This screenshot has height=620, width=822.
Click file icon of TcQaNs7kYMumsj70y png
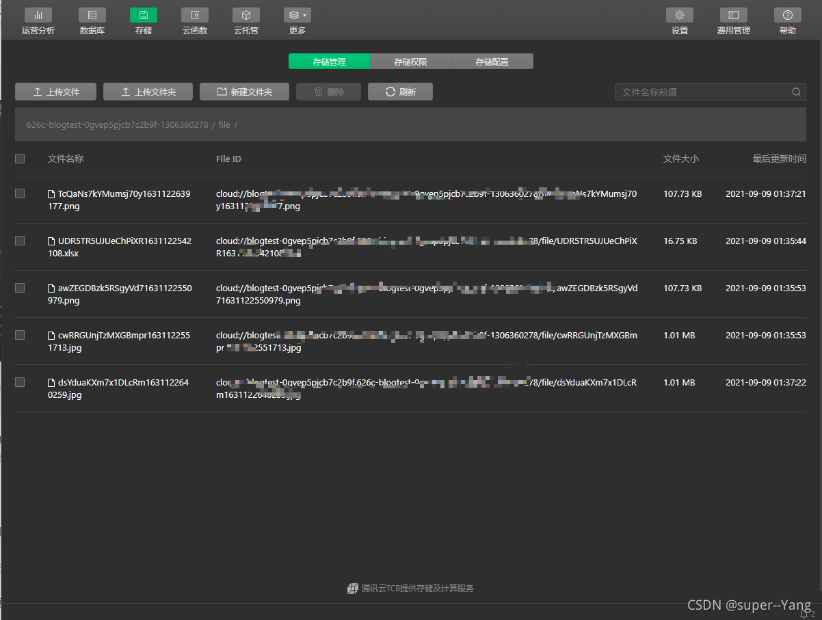51,194
